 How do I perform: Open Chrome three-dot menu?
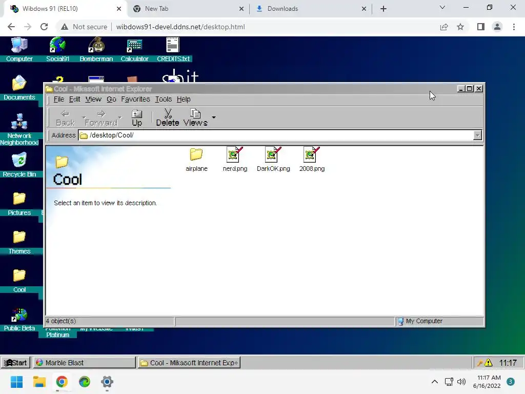[514, 27]
